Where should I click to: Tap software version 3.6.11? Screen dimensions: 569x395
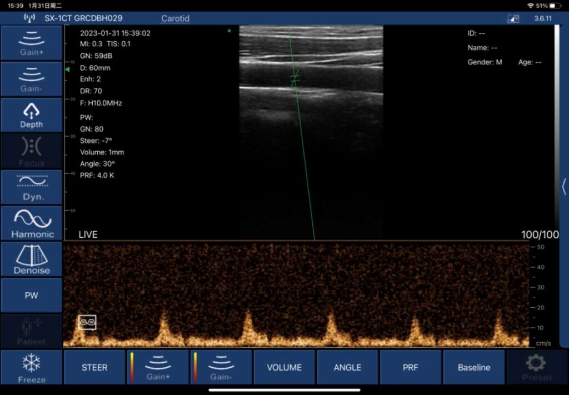[543, 18]
